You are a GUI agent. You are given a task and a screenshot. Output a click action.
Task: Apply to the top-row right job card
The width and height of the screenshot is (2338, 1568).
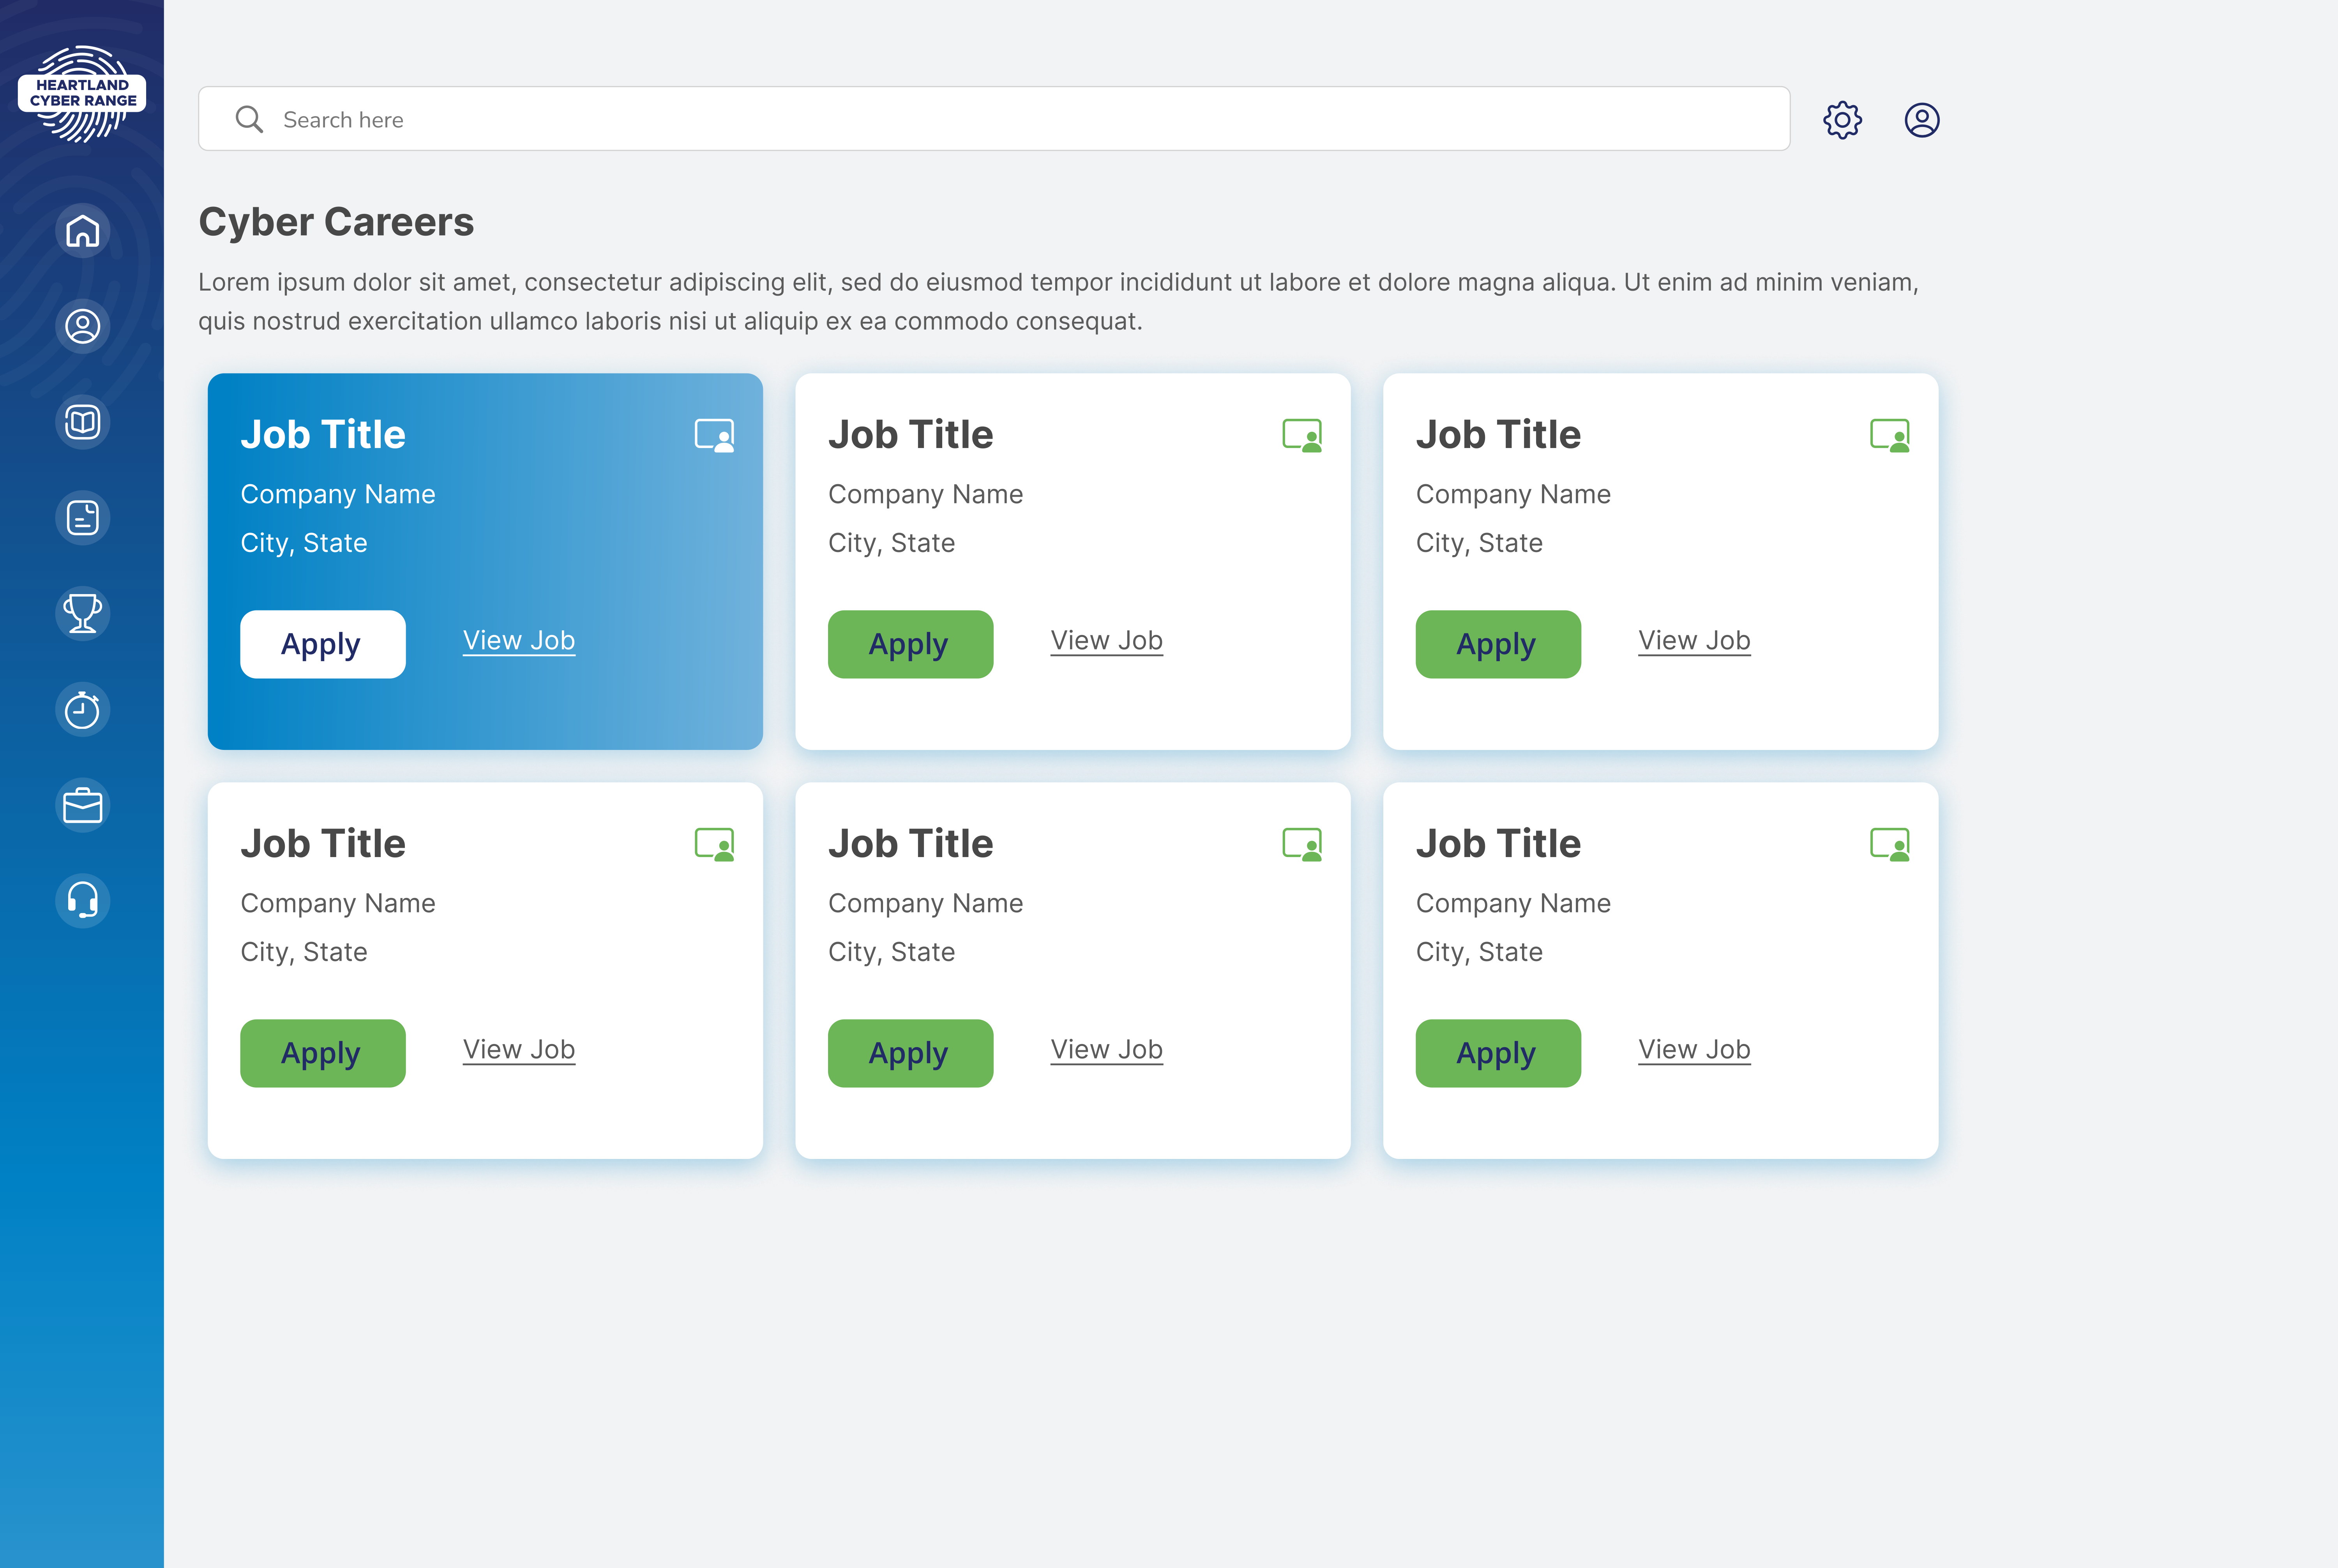(x=1498, y=644)
